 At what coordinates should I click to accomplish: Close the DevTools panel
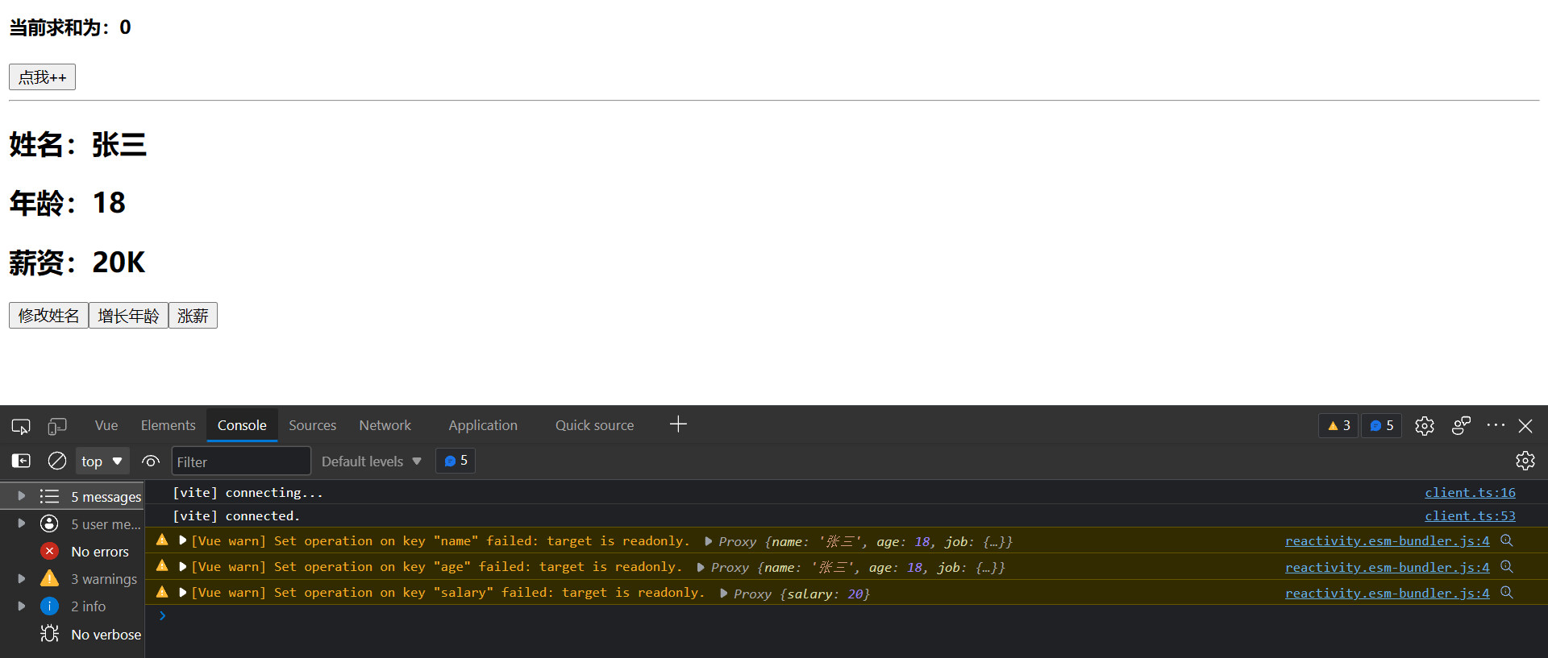(x=1525, y=426)
